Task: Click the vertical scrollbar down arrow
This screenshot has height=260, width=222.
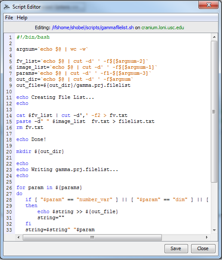Action: (214, 230)
